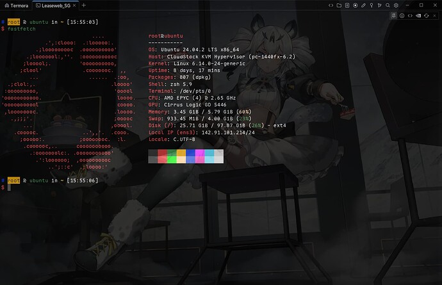The width and height of the screenshot is (442, 285).
Task: Click the '[15:55:06]' timestamp in the second prompt
Action: [83, 181]
